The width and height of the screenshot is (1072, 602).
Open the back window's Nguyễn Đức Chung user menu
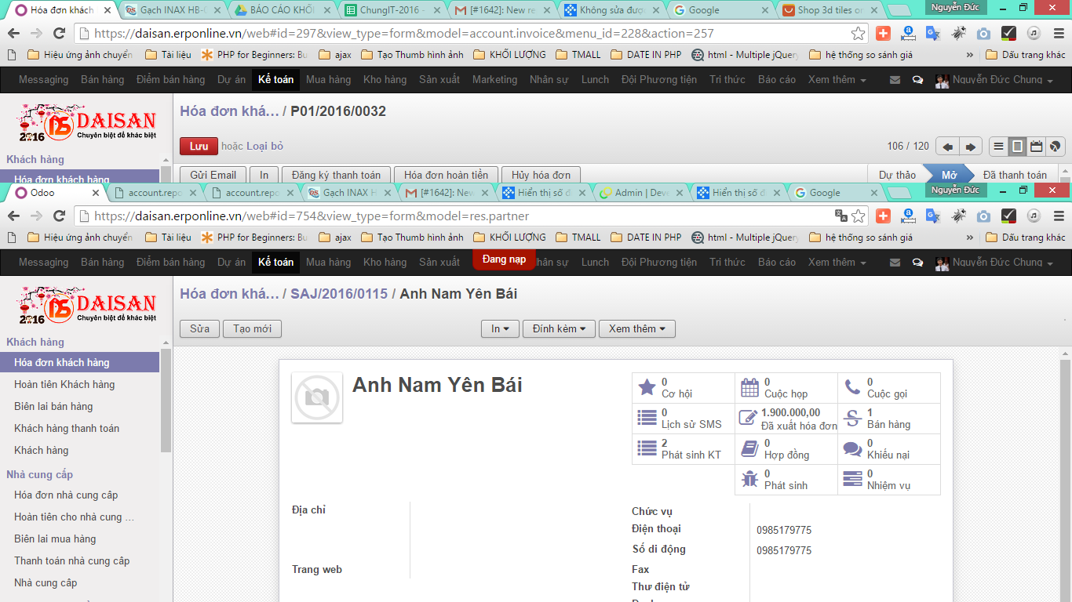pos(994,80)
